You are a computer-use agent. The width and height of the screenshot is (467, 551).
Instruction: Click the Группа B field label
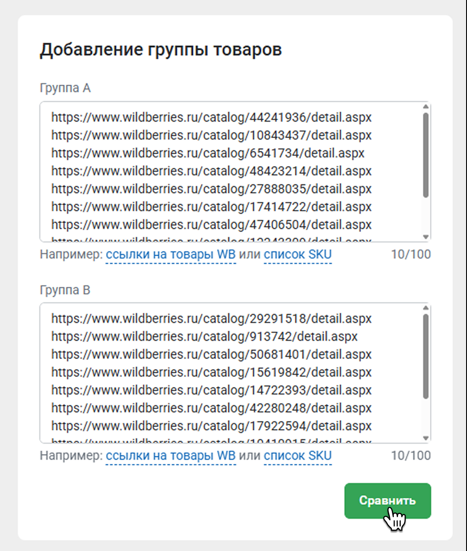[65, 290]
